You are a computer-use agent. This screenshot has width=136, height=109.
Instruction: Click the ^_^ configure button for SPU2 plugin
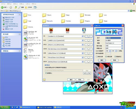[x=89, y=45]
